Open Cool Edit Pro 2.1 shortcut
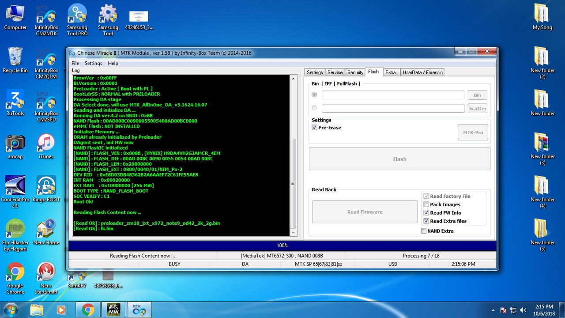 15,193
